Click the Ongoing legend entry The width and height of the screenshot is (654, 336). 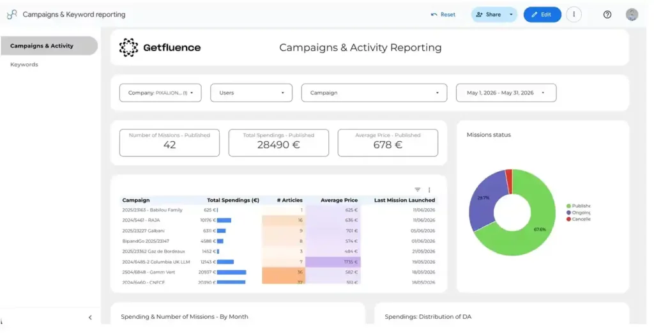click(578, 213)
